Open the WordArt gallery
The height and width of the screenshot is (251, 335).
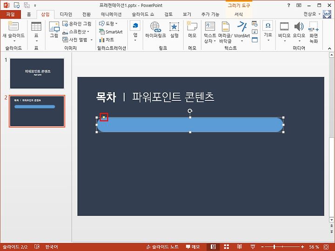coord(242,32)
